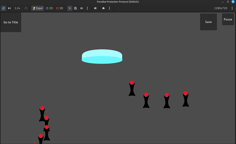Toggle the suspend game button
This screenshot has height=144, width=236.
coord(3,8)
